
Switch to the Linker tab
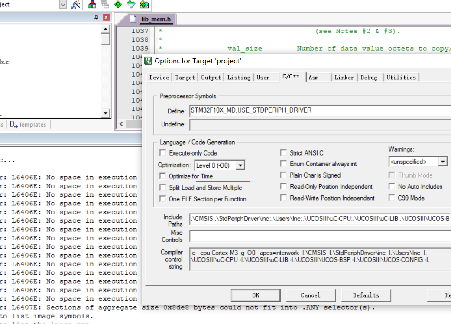(344, 77)
